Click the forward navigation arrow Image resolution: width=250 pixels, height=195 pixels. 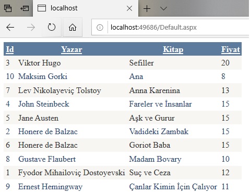click(x=31, y=27)
